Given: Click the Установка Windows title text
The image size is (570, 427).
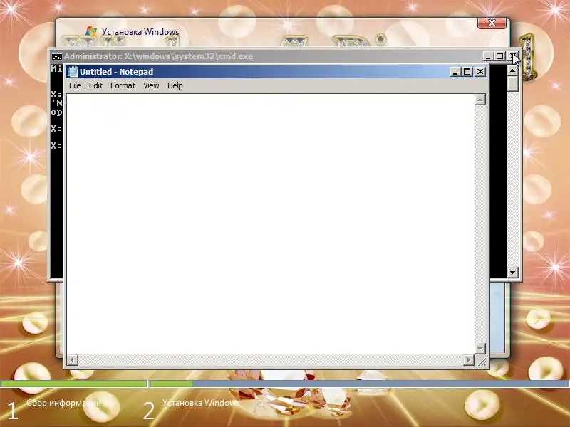Looking at the screenshot, I should point(140,32).
